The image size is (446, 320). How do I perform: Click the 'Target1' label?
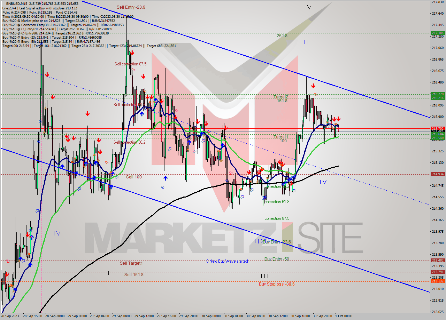pos(280,137)
